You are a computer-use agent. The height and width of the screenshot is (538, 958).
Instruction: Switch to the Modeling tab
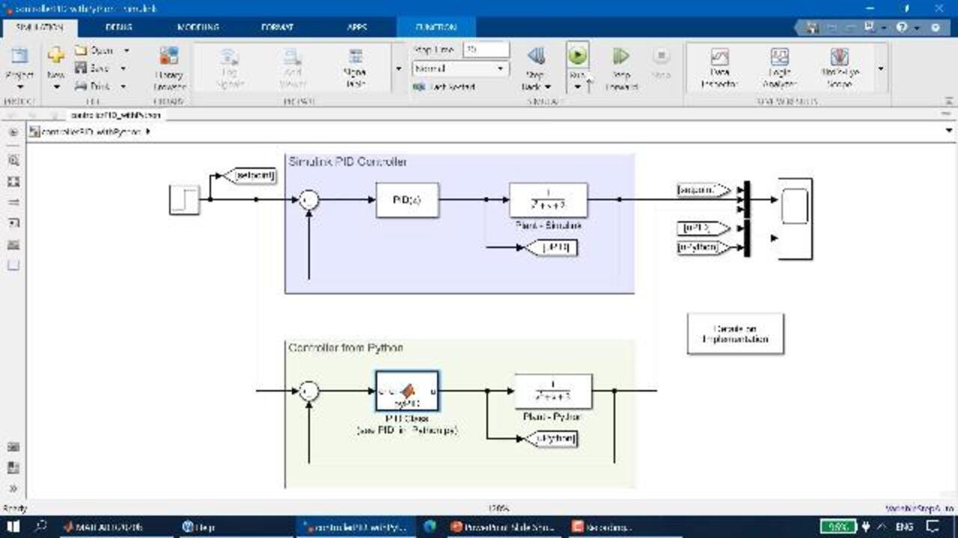198,27
